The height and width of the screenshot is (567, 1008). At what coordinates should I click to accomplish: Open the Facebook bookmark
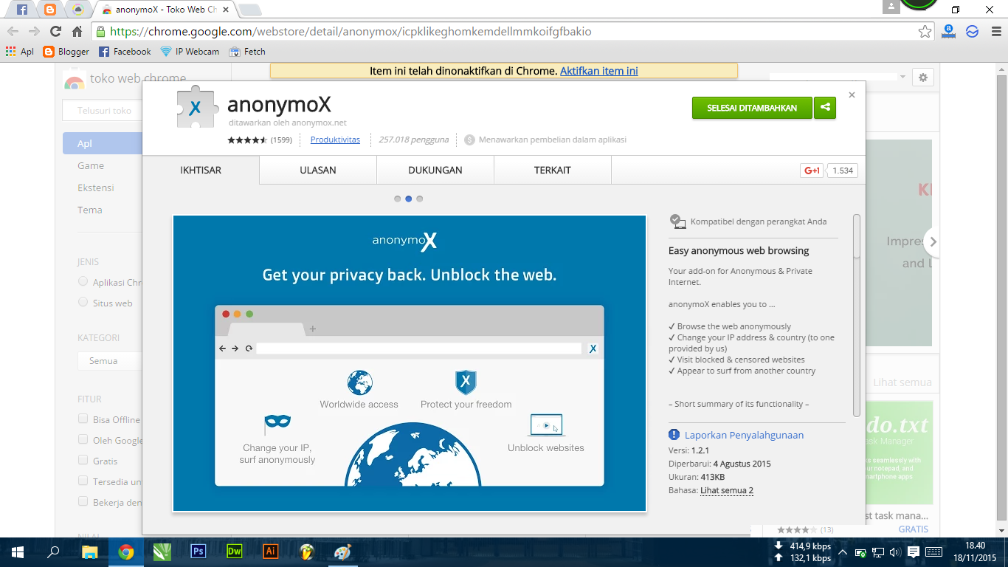coord(125,52)
